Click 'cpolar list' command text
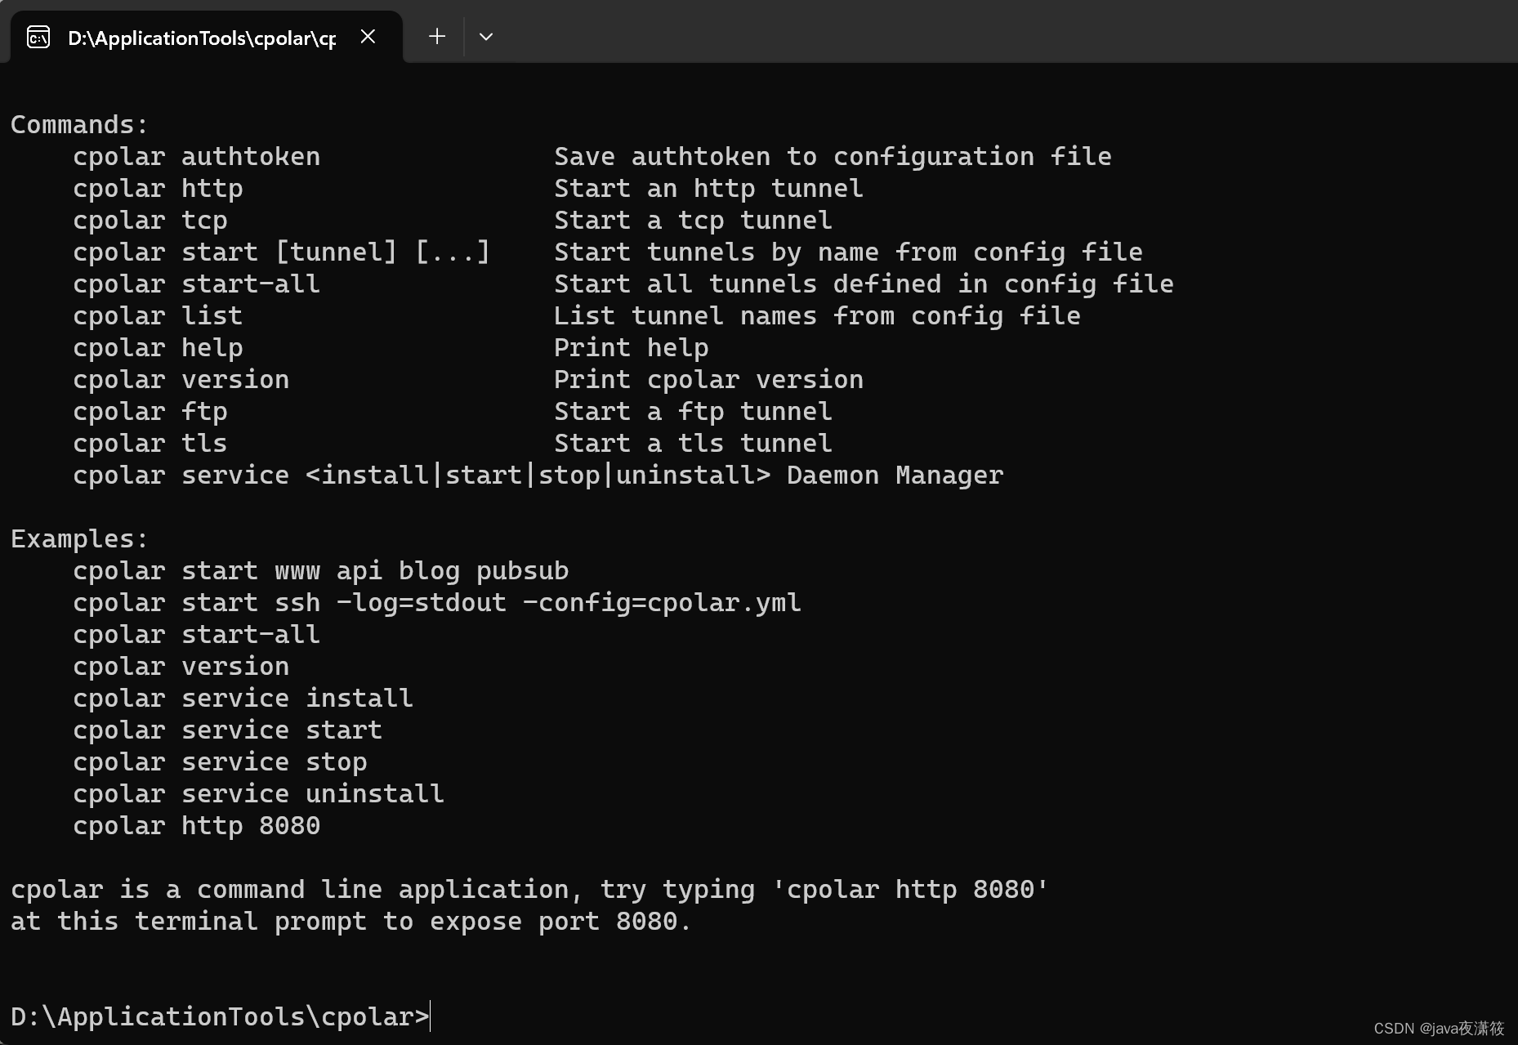1518x1045 pixels. tap(158, 316)
